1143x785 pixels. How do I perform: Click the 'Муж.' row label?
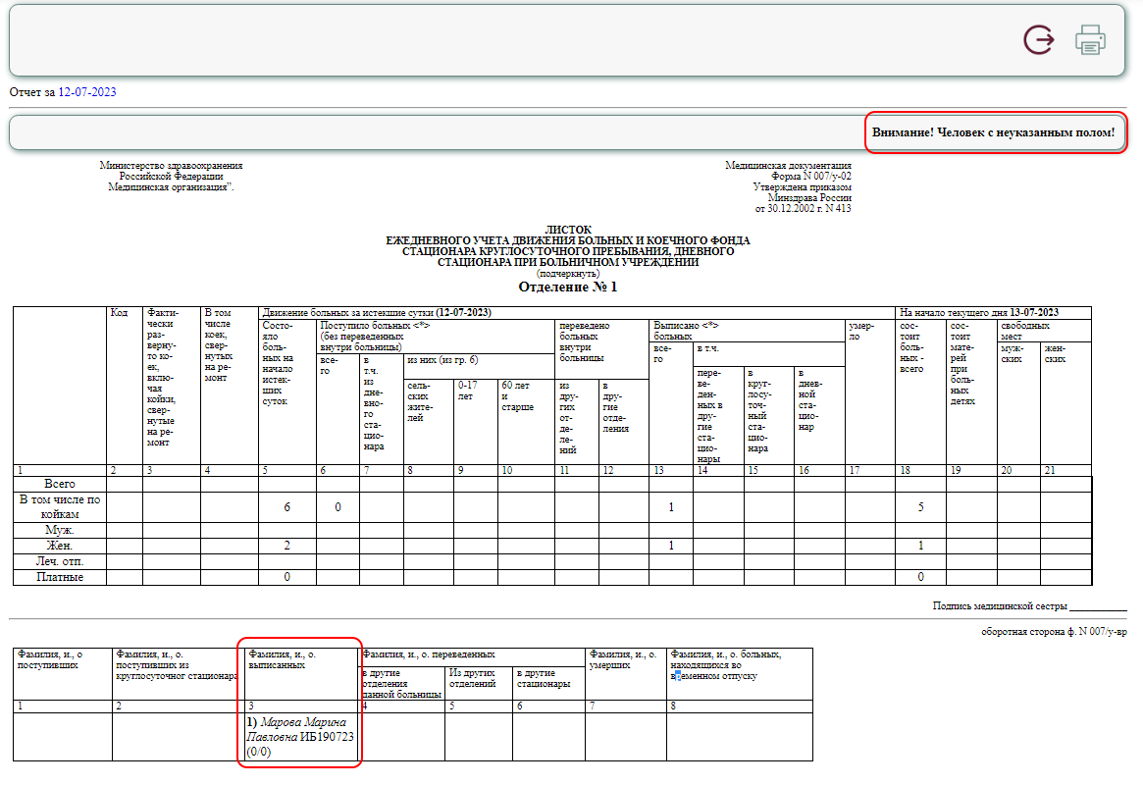(x=59, y=530)
